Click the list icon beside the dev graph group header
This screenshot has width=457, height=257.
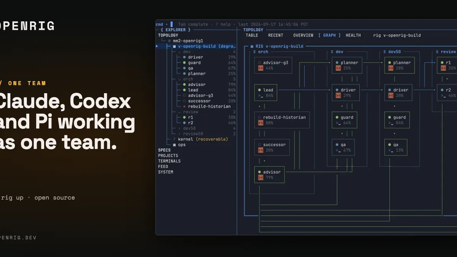click(x=332, y=52)
